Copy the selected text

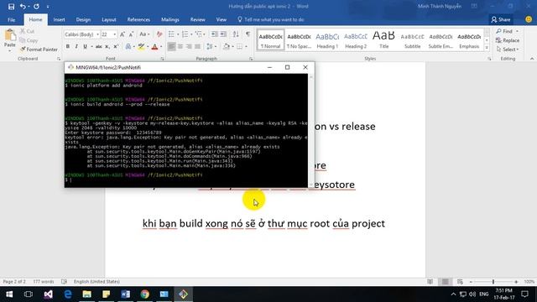29,40
